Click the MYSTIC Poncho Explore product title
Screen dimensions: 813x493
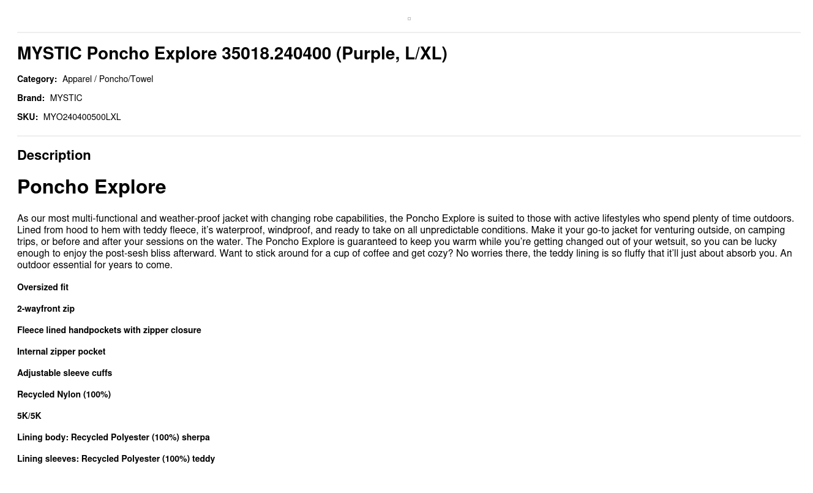click(x=232, y=54)
